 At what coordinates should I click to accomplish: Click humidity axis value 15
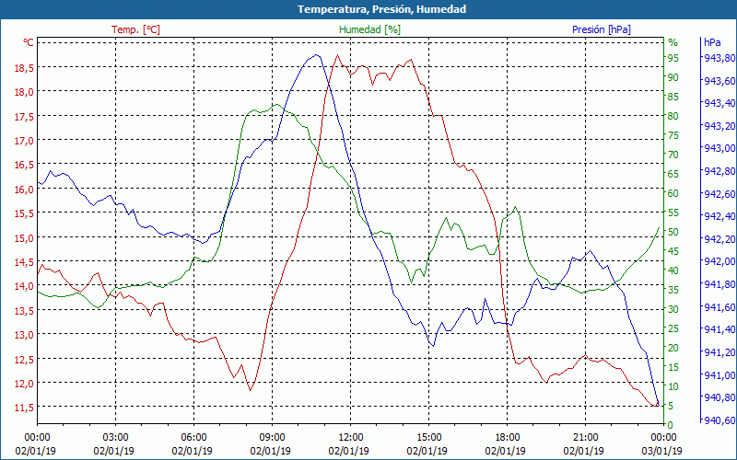(x=673, y=367)
